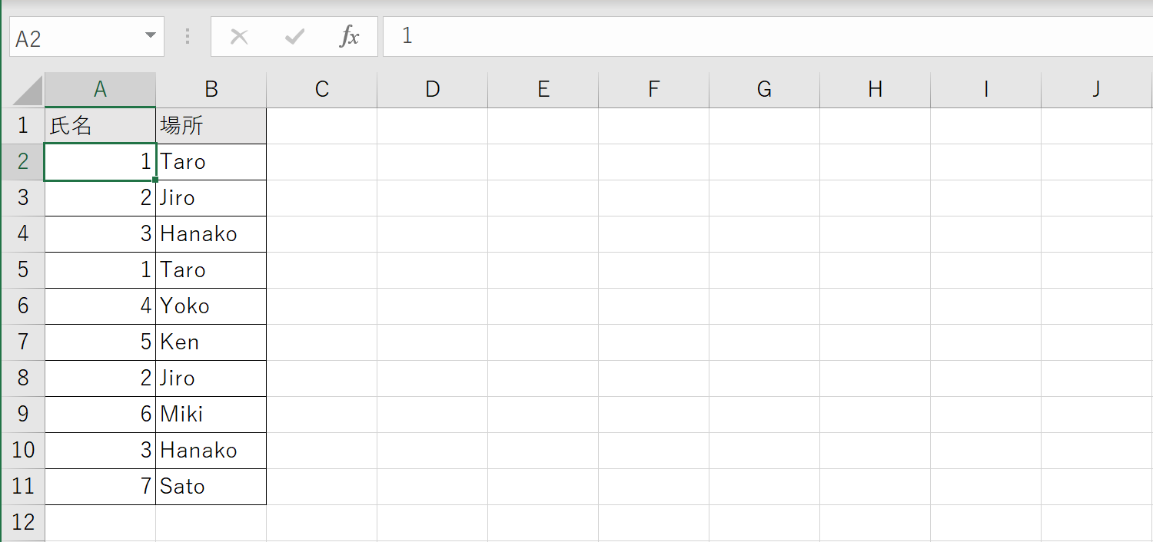The image size is (1153, 542).
Task: Click the header cell containing 場所
Action: pyautogui.click(x=211, y=126)
